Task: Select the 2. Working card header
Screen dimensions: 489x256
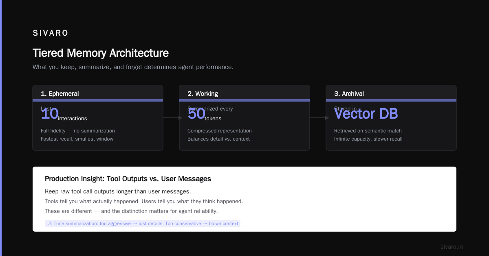Action: [244, 93]
